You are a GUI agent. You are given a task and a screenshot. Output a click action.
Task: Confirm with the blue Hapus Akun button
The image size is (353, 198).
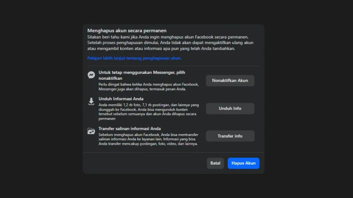pos(243,163)
